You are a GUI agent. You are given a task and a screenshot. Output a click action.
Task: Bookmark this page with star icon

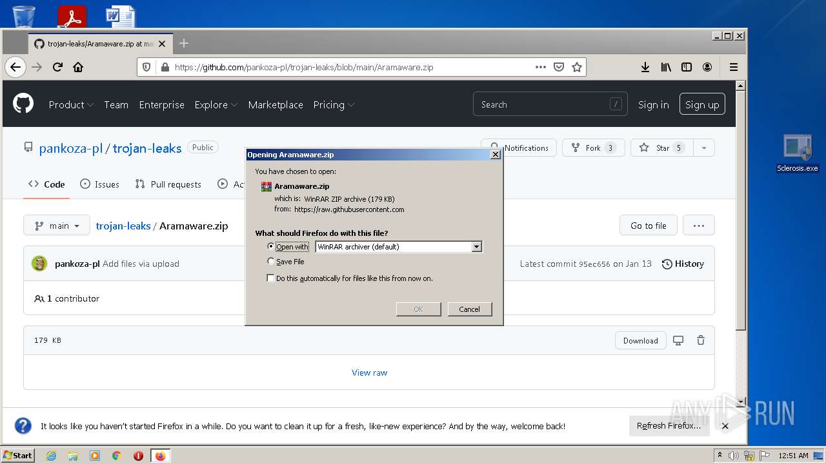pyautogui.click(x=577, y=67)
